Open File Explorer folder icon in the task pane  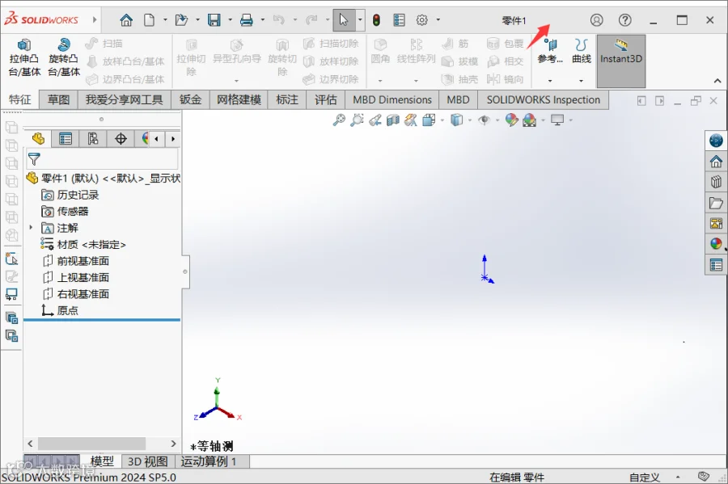click(x=716, y=203)
